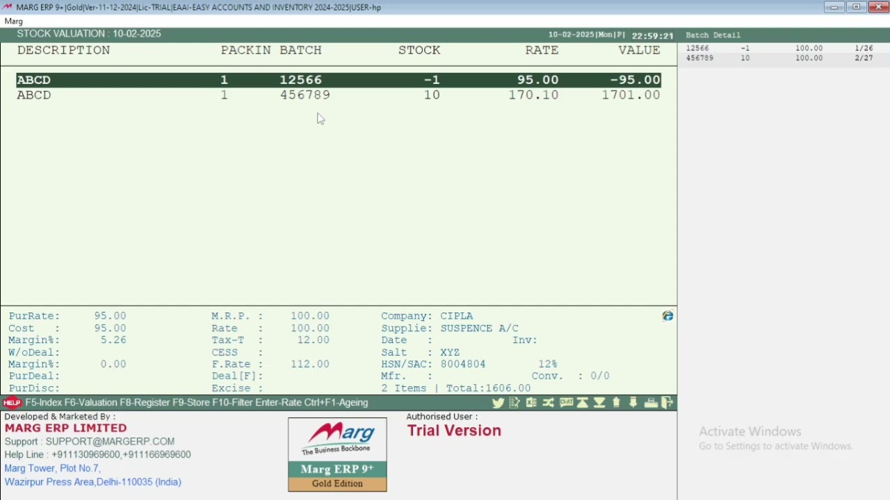The image size is (890, 500).
Task: Click the PurRate value 95.00
Action: [110, 316]
